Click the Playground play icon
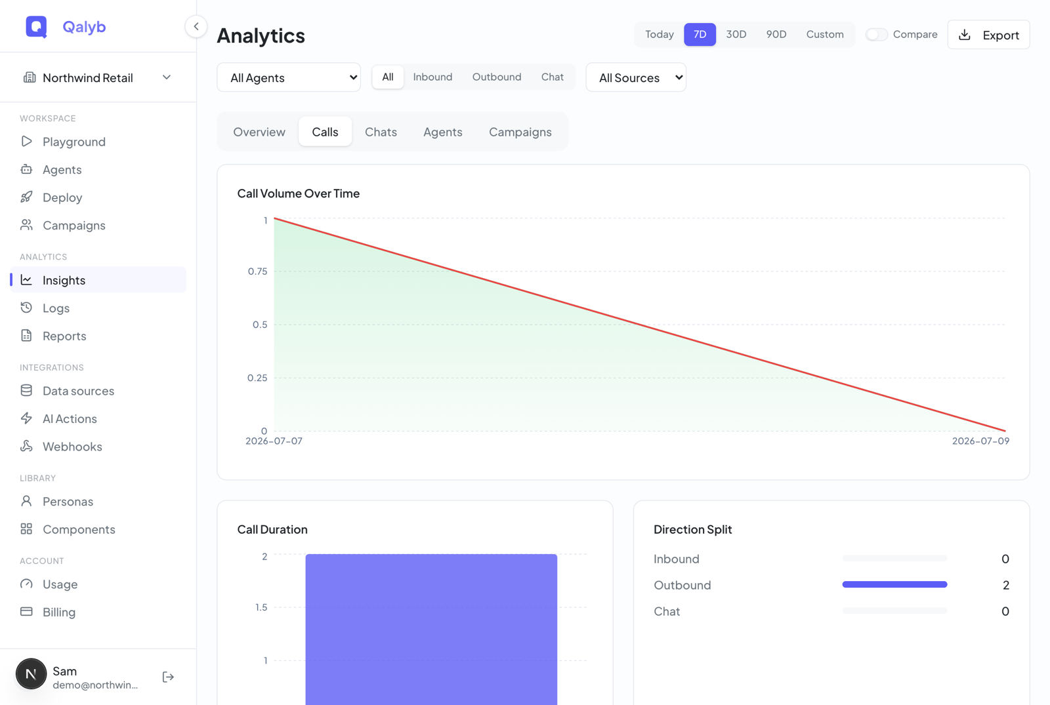Image resolution: width=1050 pixels, height=705 pixels. tap(26, 142)
